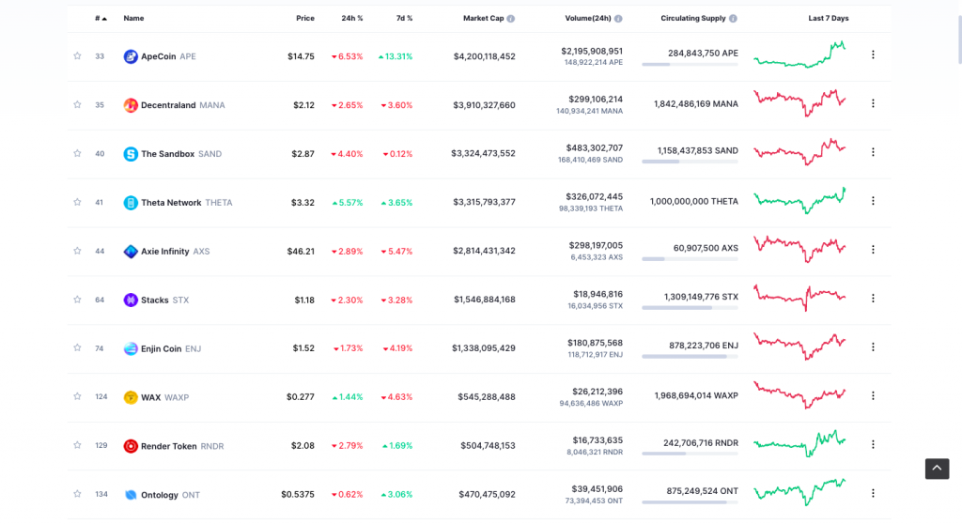Viewport: 962px width, 524px height.
Task: Star Enjin Coin row
Action: [x=77, y=347]
